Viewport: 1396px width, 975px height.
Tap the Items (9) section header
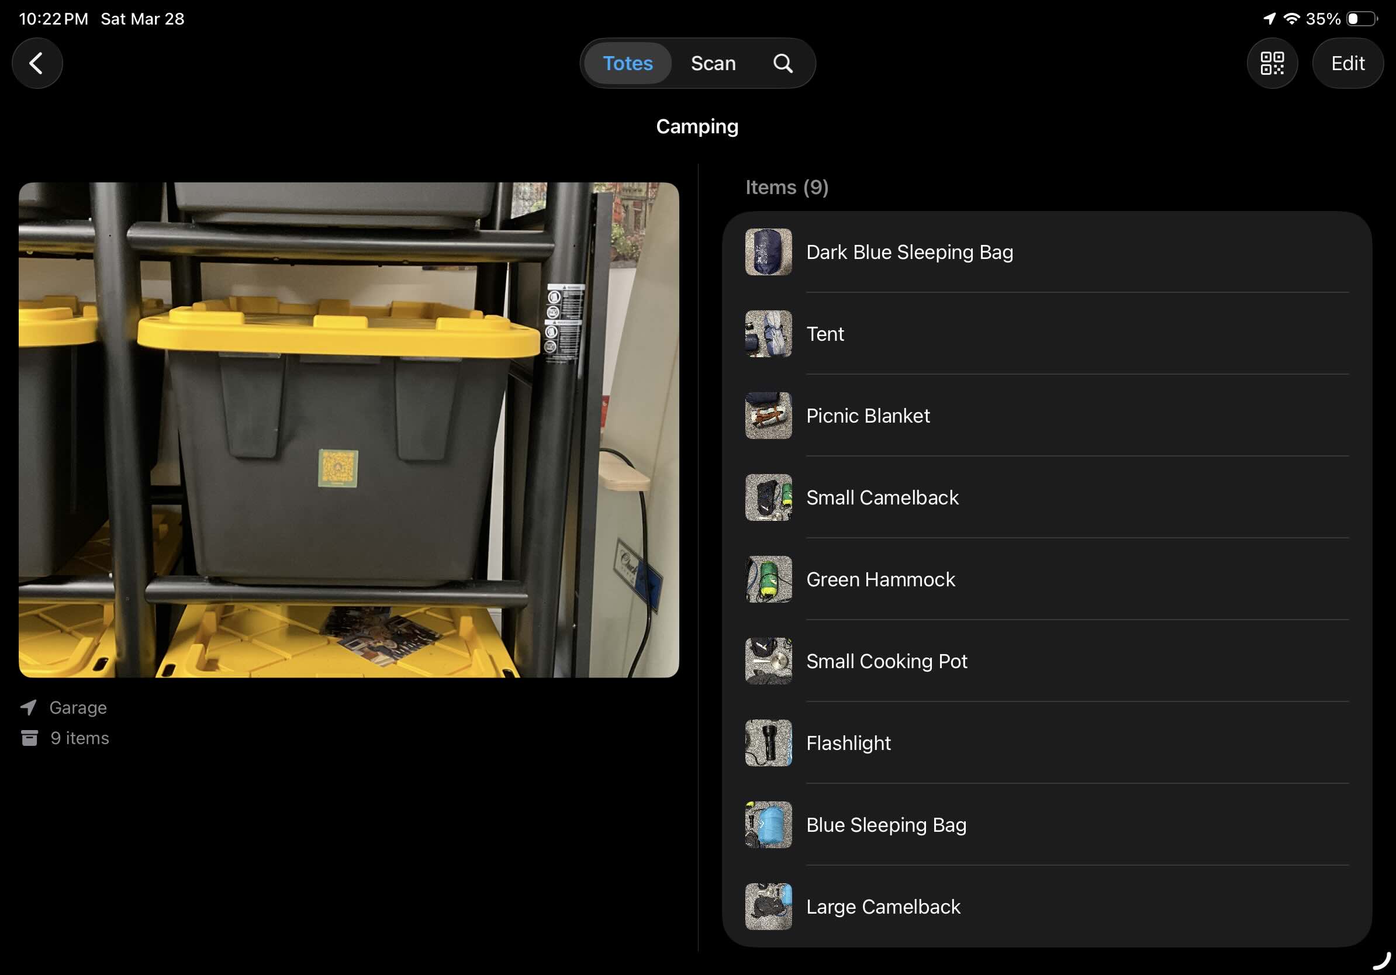point(787,187)
